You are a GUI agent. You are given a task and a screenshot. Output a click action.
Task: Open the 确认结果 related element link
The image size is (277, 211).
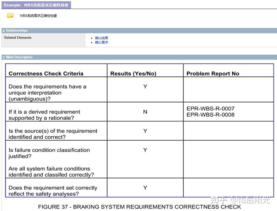[102, 38]
